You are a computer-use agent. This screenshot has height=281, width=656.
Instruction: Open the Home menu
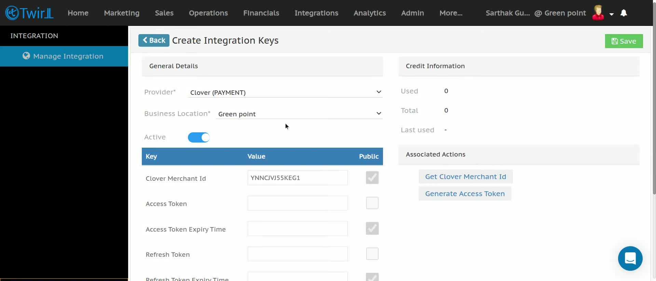coord(78,13)
